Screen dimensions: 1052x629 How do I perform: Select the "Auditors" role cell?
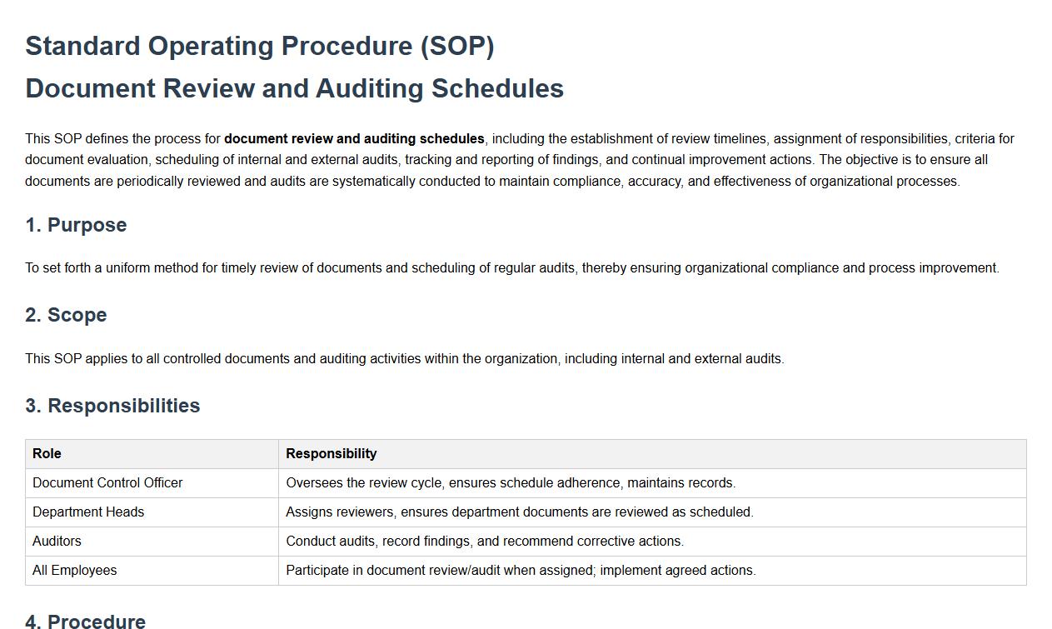click(x=57, y=542)
